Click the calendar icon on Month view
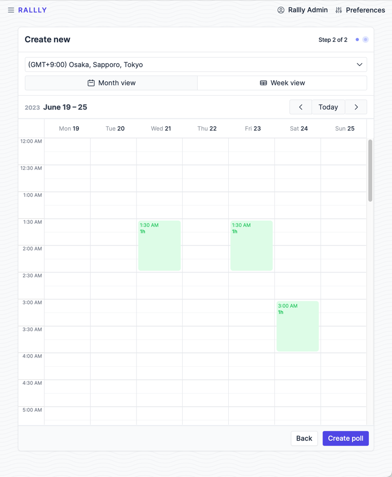The height and width of the screenshot is (477, 392). pyautogui.click(x=91, y=83)
